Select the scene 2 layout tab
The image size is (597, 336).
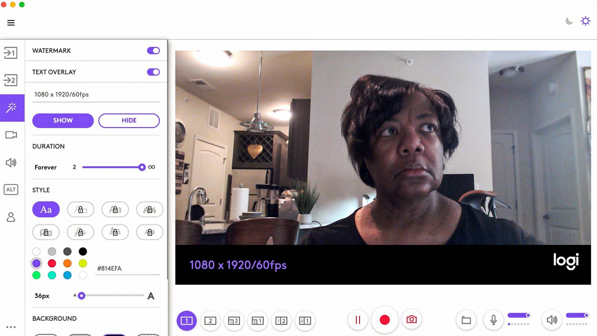click(x=210, y=321)
